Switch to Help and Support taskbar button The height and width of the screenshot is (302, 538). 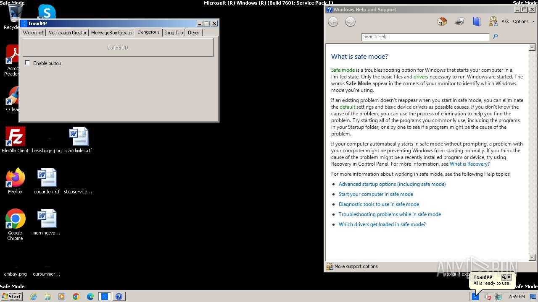click(119, 297)
